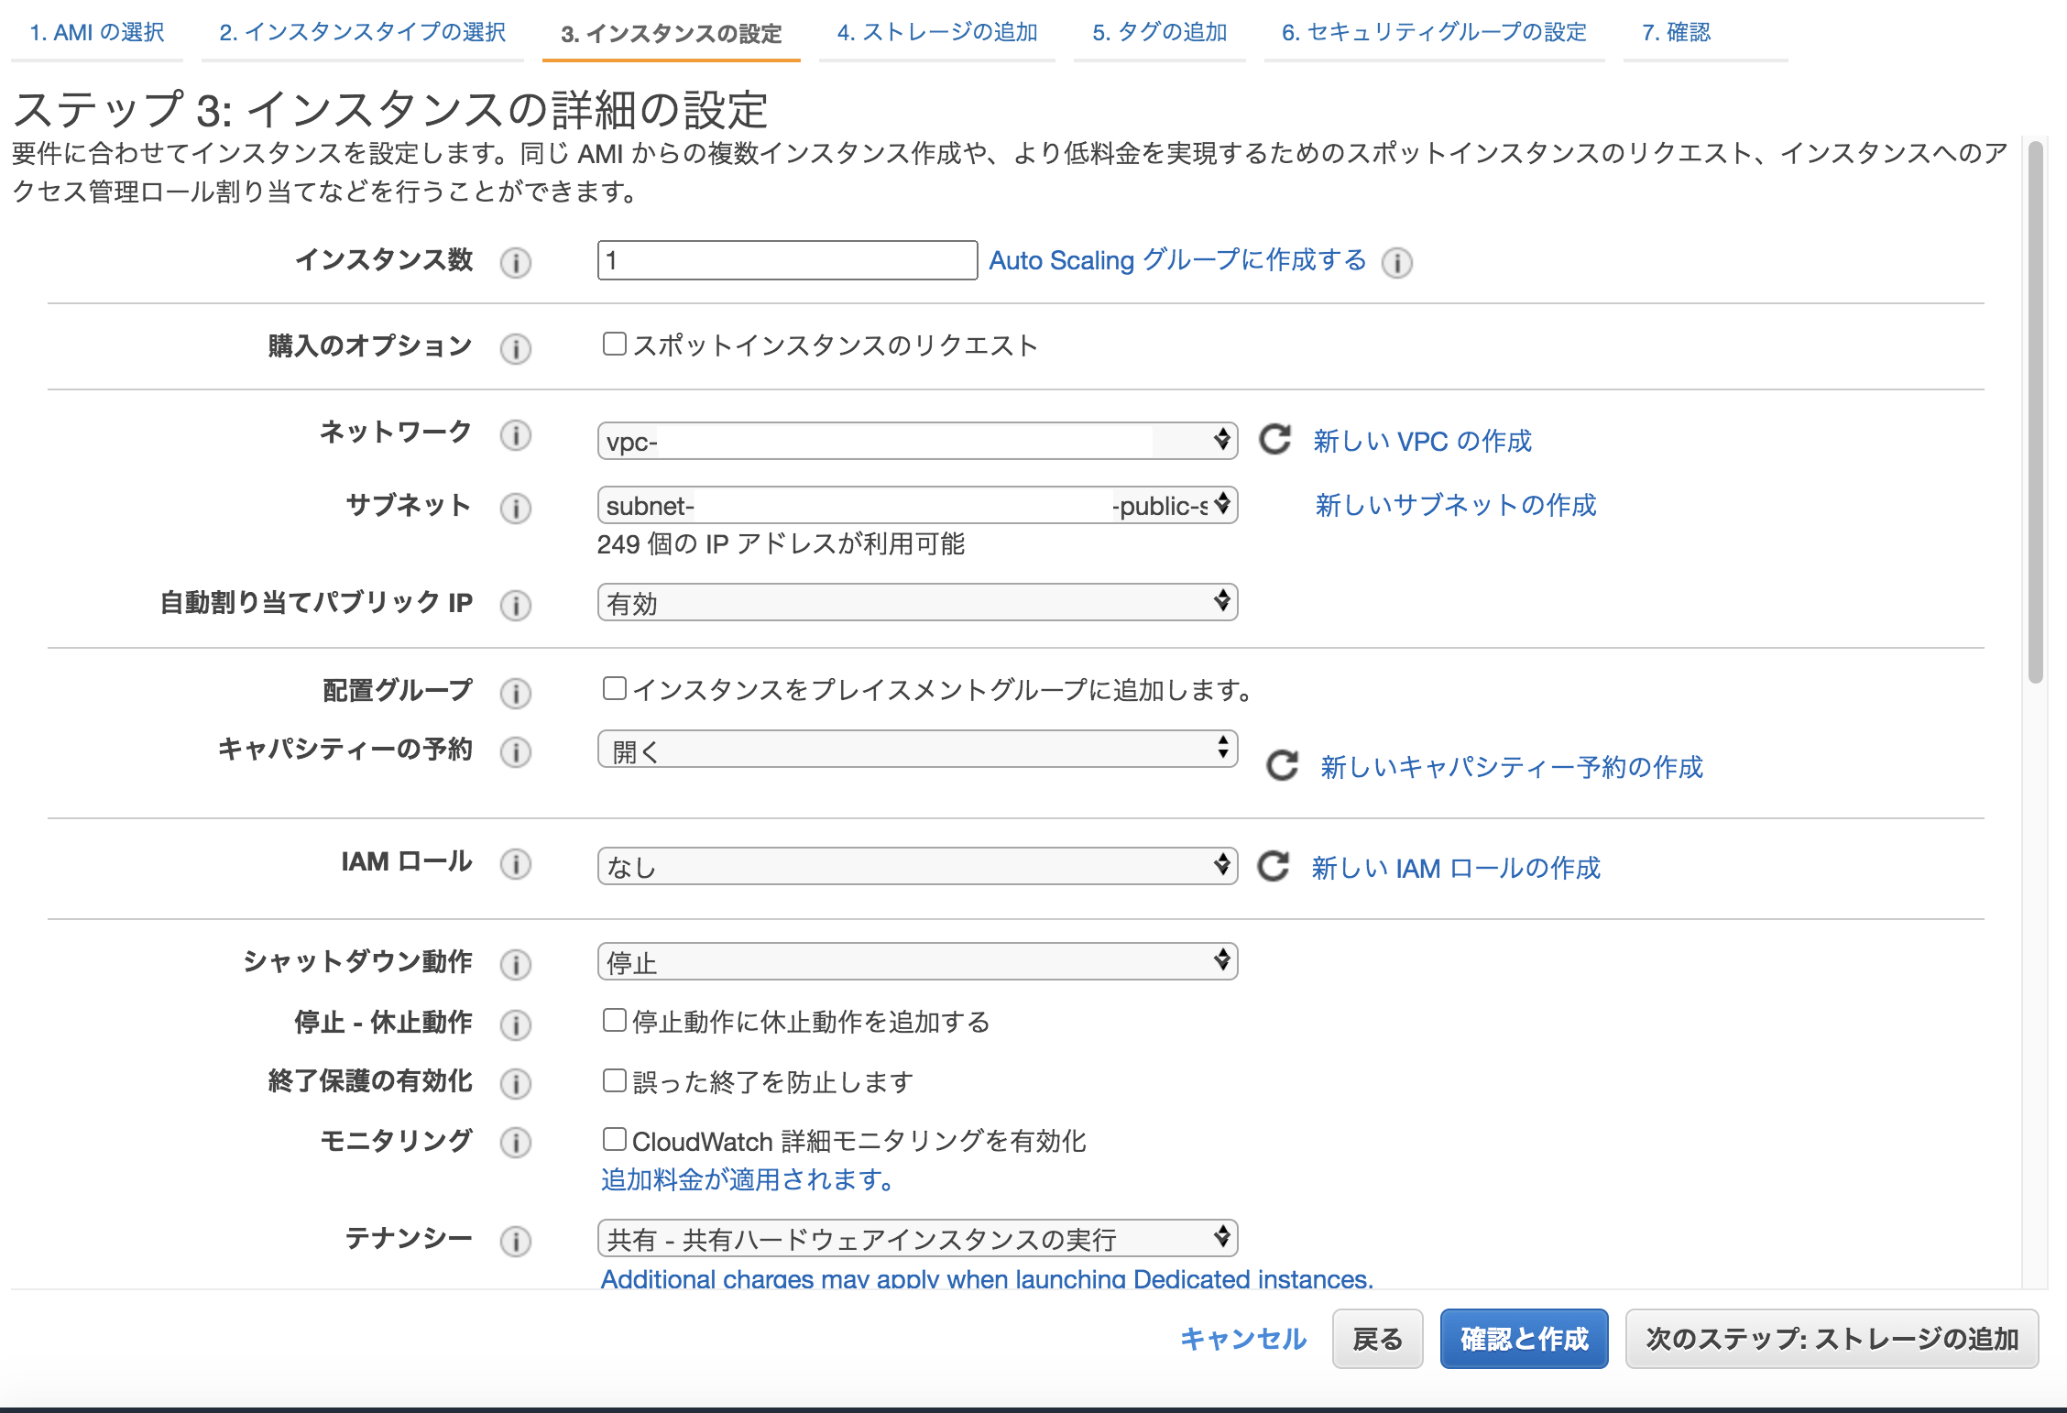
Task: Open シャットダウン動作 dropdown showing 停止
Action: pyautogui.click(x=917, y=961)
